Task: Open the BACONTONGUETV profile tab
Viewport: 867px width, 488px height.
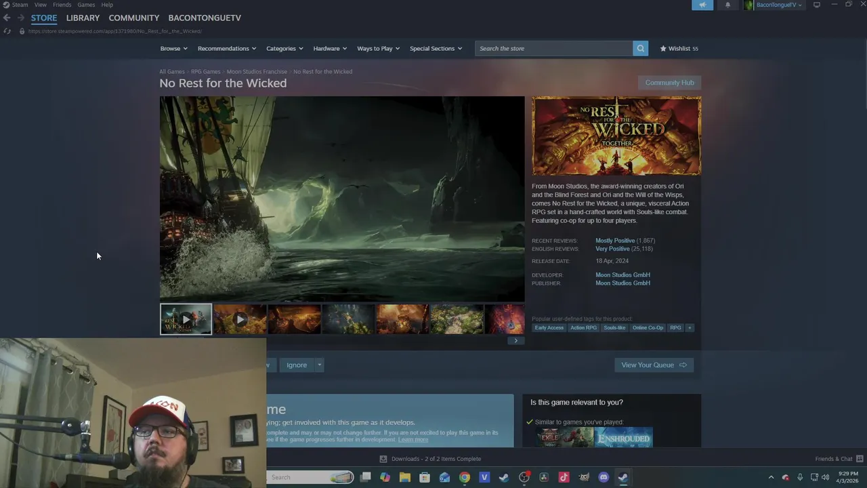Action: (x=205, y=18)
